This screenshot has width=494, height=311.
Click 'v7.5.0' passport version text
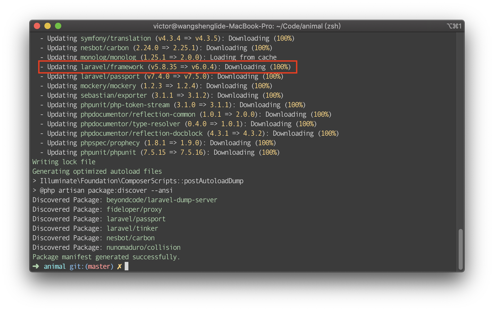coord(195,76)
